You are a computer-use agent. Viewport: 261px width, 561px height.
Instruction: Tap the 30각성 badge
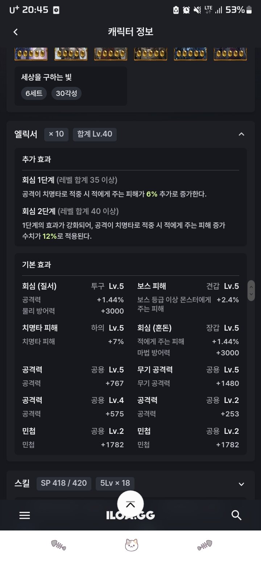point(66,93)
